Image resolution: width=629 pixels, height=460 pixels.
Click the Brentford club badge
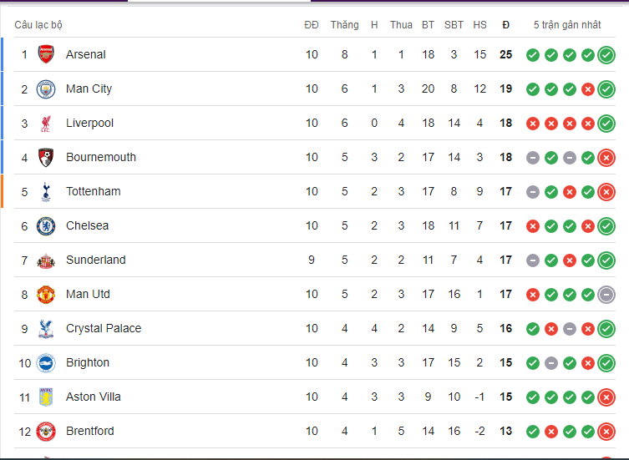click(x=46, y=432)
